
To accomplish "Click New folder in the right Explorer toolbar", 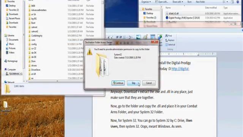I will pos(200,2).
